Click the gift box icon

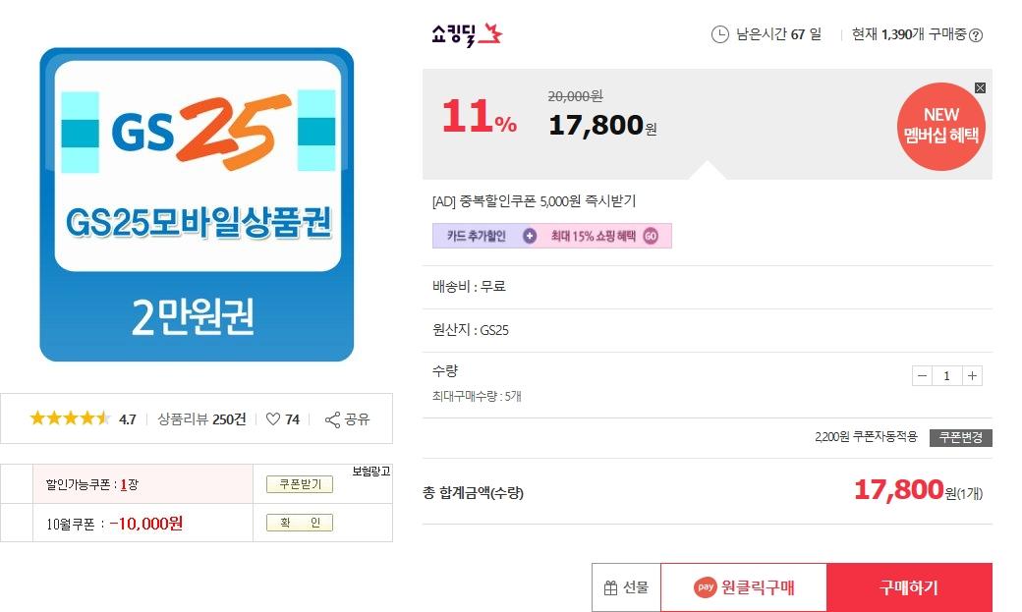(610, 588)
